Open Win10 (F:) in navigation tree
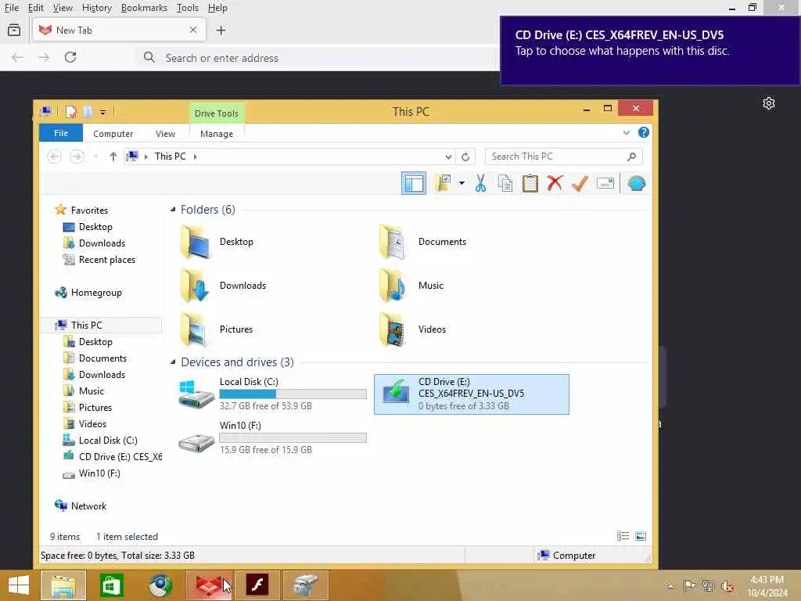 click(x=92, y=473)
